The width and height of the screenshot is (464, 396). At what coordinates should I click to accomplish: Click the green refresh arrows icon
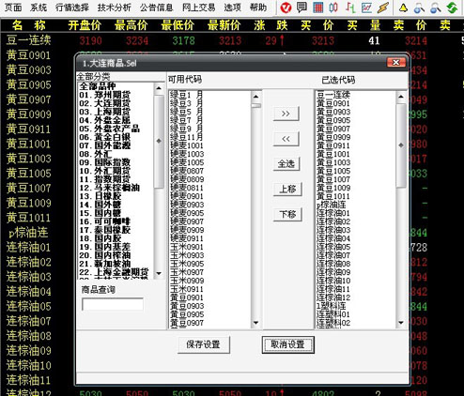coord(452,8)
